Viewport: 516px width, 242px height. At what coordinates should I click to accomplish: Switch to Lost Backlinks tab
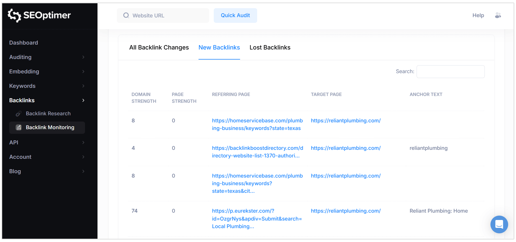[270, 48]
